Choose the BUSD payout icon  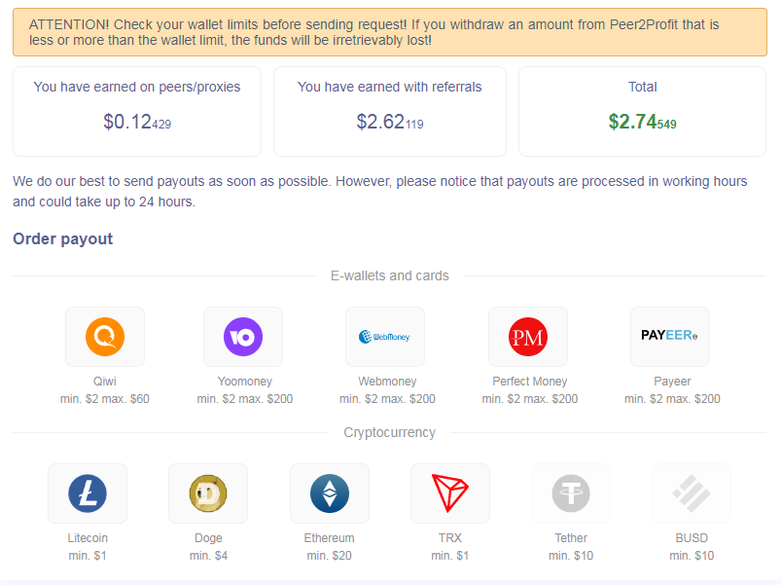692,494
